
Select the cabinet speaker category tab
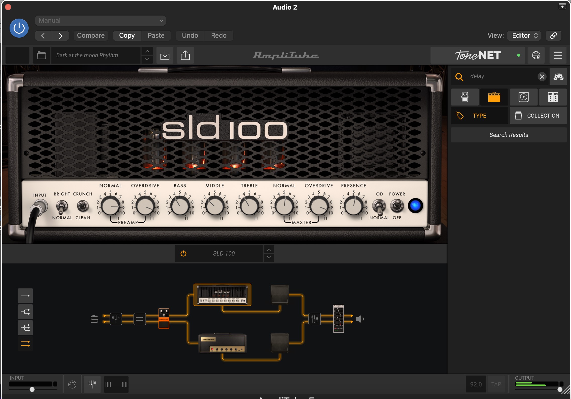524,97
